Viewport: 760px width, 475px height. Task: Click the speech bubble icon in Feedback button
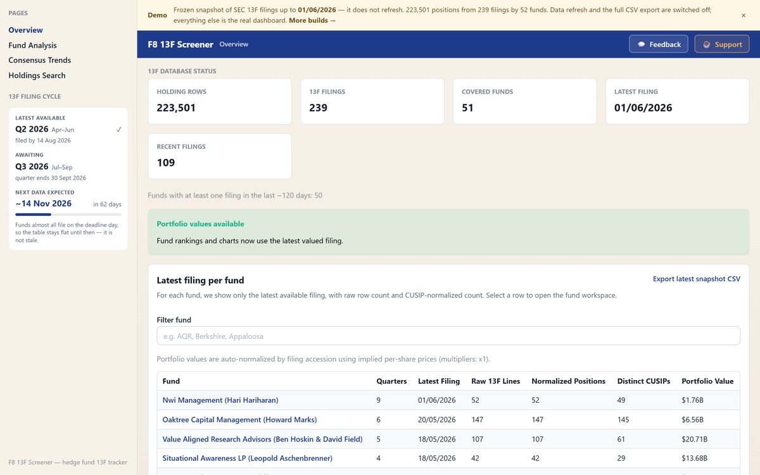click(x=642, y=44)
